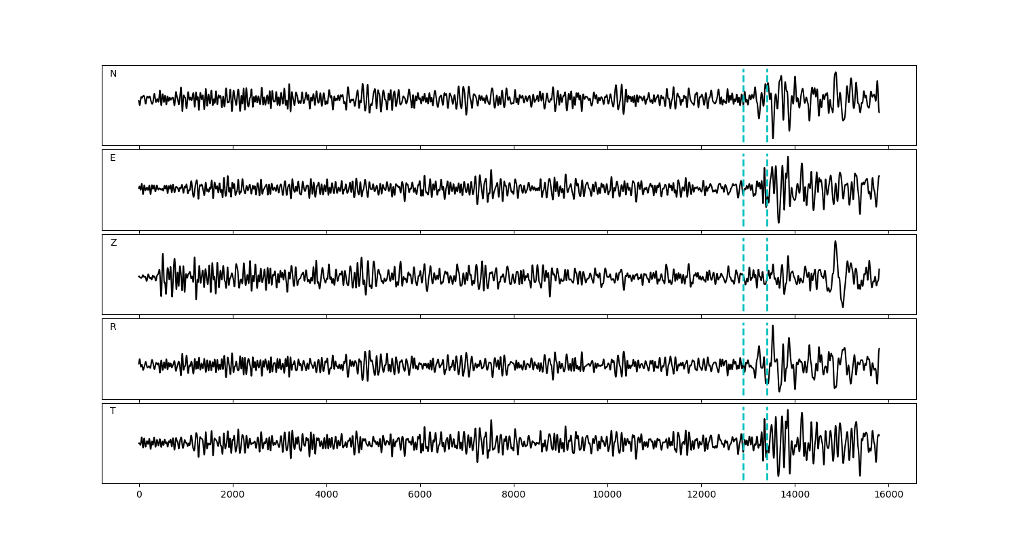The width and height of the screenshot is (1018, 543).
Task: Click the R panel label
Action: click(x=113, y=327)
